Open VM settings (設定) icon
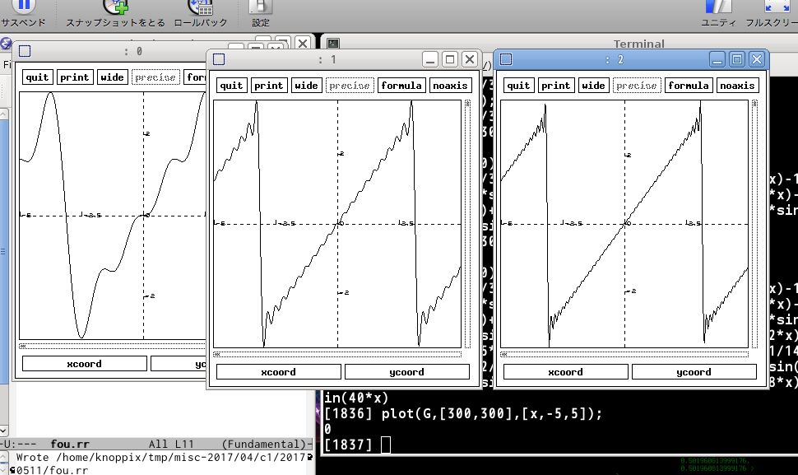Image resolution: width=798 pixels, height=475 pixels. pos(261,6)
